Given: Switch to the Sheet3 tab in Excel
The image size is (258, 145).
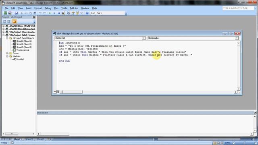Looking at the screenshot, I should (40, 139).
